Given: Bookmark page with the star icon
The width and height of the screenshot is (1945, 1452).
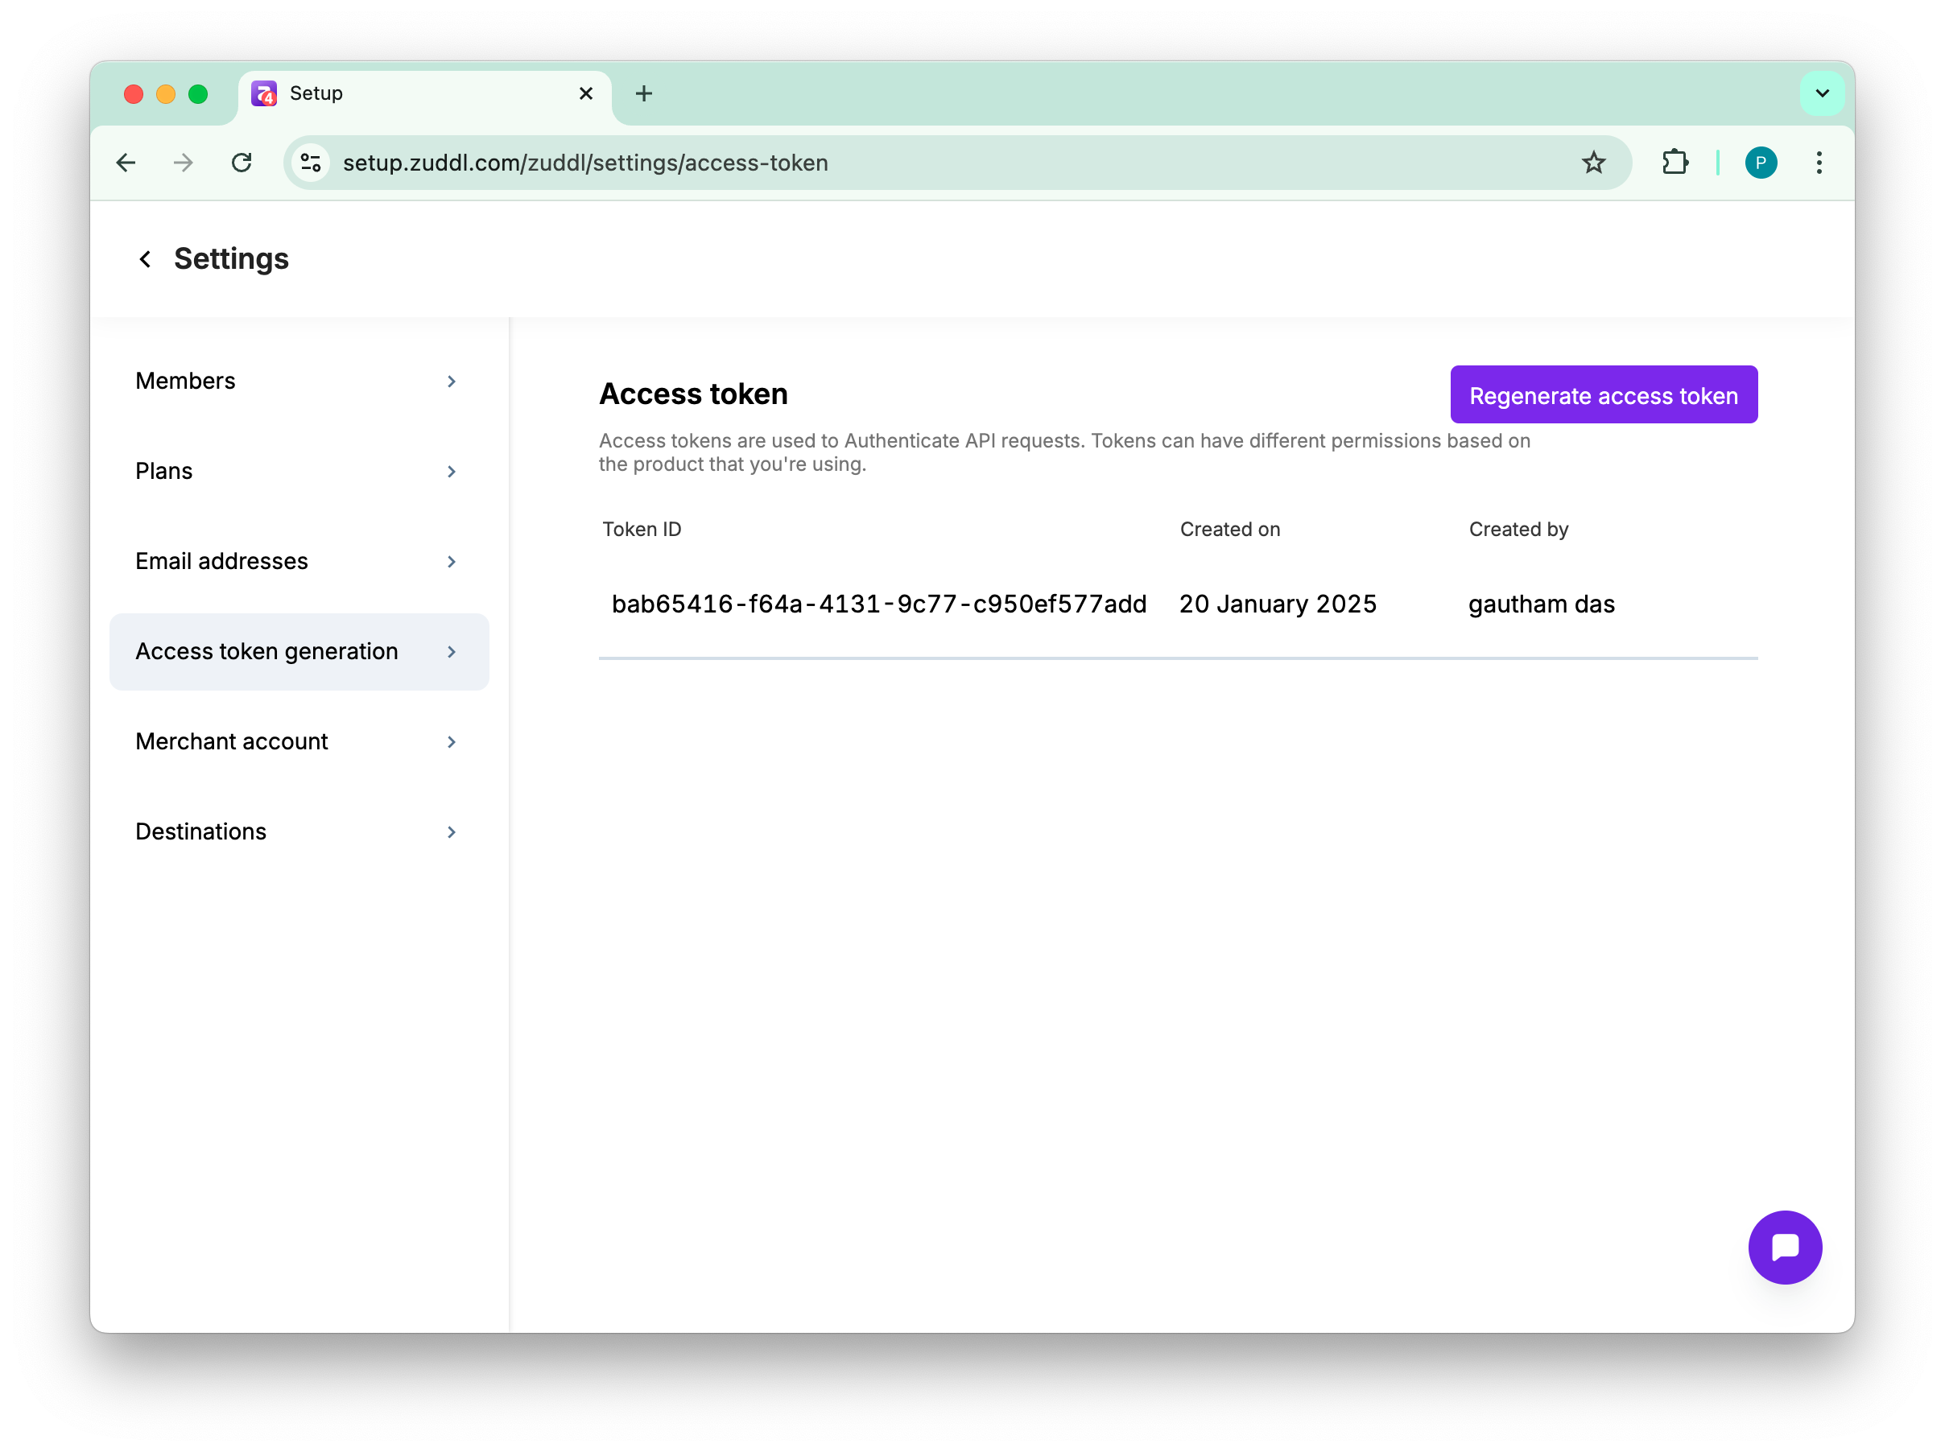Looking at the screenshot, I should (x=1592, y=163).
